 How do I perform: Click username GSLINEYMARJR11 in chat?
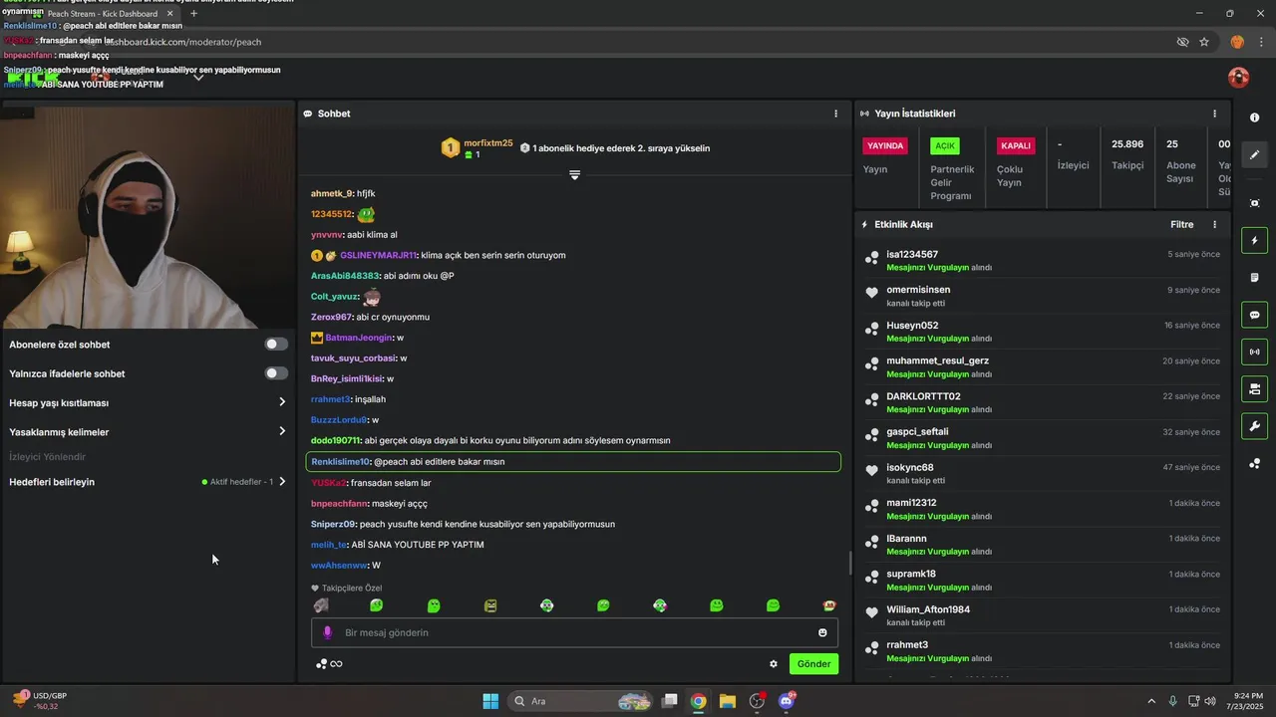tap(378, 255)
